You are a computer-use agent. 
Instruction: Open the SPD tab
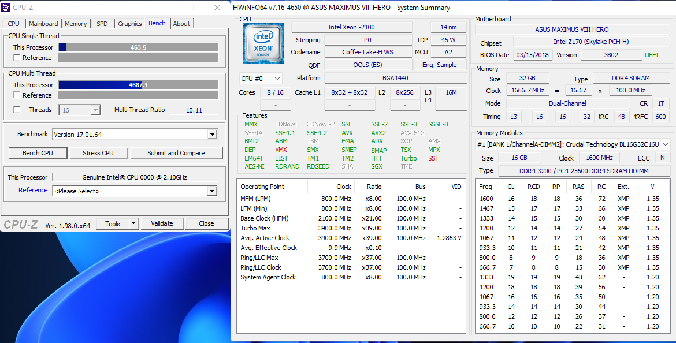tap(102, 24)
